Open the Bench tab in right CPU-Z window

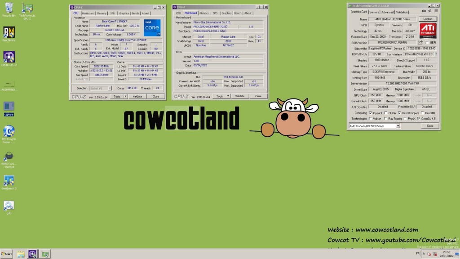[x=238, y=13]
